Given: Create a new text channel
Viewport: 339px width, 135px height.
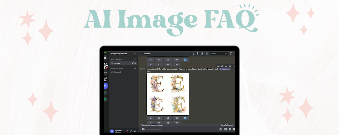Looking at the screenshot, I should click(x=135, y=60).
